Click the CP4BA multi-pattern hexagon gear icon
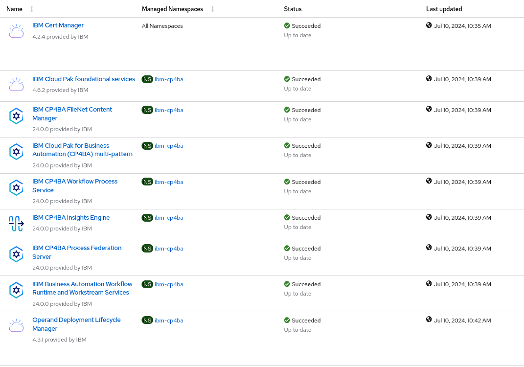This screenshot has height=367, width=524. coord(16,152)
